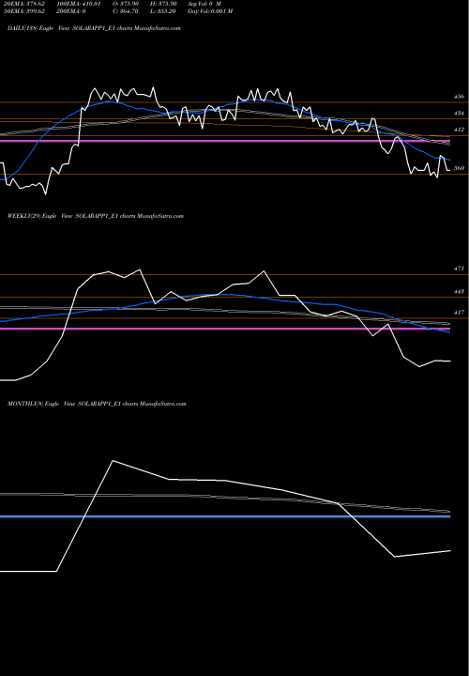469x676 pixels.
Task: Click the MONTHLY(8) Eagle View chart title
Action: pyautogui.click(x=97, y=404)
